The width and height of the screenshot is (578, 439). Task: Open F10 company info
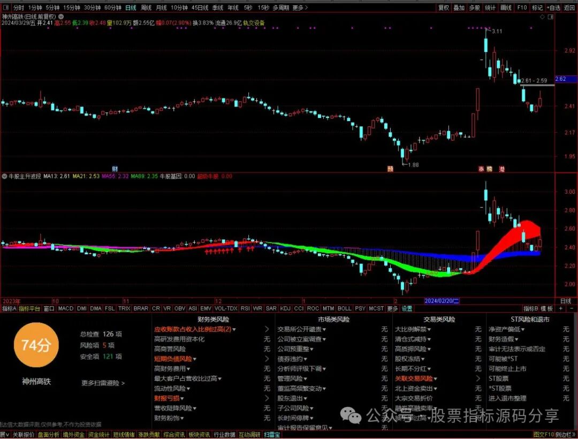(x=522, y=7)
